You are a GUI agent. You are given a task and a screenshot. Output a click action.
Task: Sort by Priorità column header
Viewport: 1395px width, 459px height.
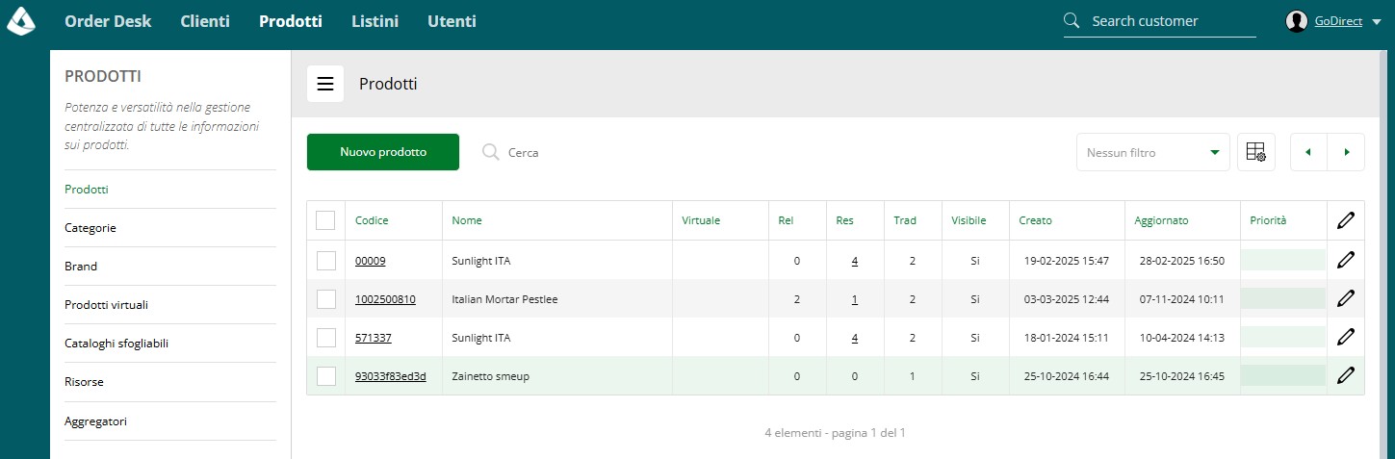tap(1268, 220)
